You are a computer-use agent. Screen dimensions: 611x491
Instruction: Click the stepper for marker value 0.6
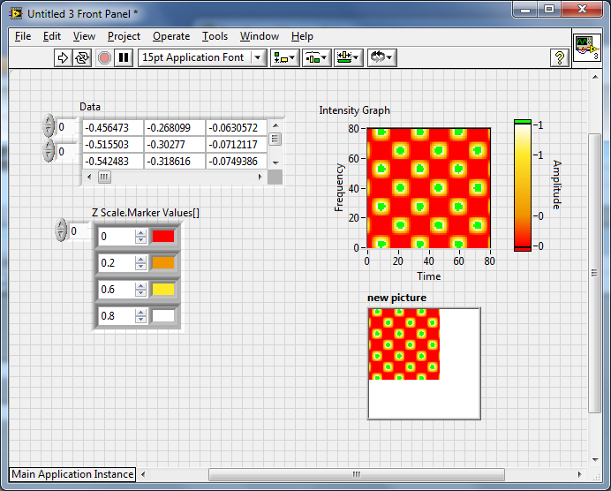pyautogui.click(x=140, y=290)
